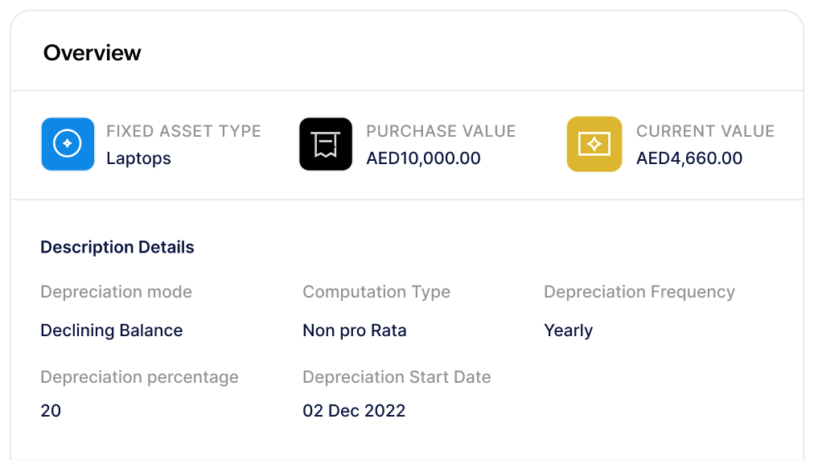Screen dimensions: 814x460
Task: Click the AED10,000.00 purchase value
Action: point(423,158)
